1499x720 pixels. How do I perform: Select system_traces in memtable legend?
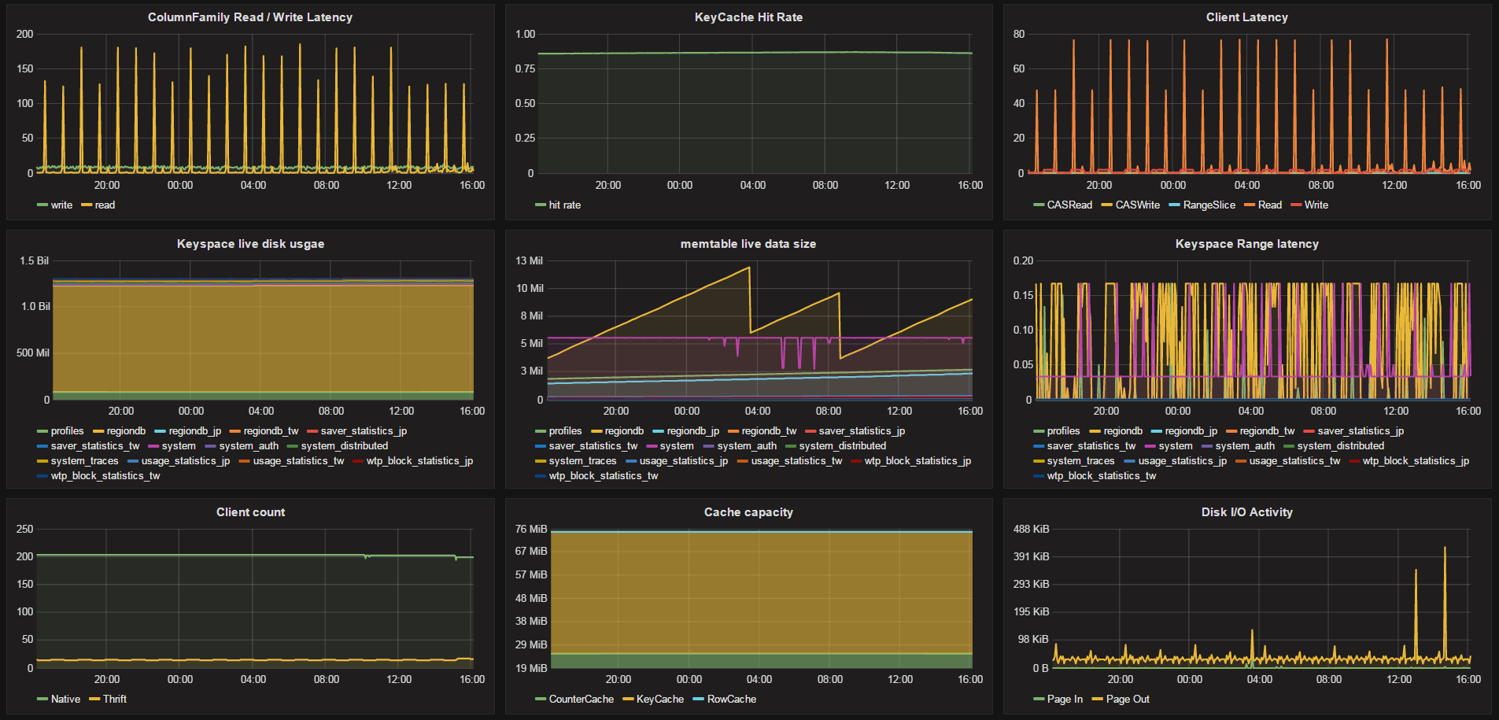coord(582,461)
